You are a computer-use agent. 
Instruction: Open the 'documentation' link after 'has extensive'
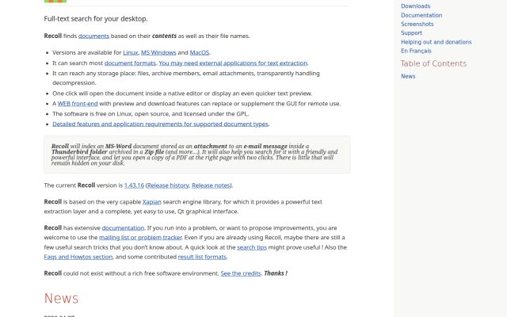click(x=123, y=227)
